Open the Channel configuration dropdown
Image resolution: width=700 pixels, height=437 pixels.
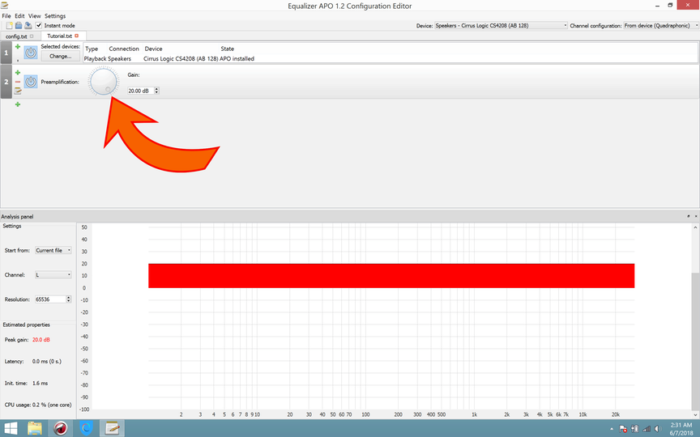[659, 25]
